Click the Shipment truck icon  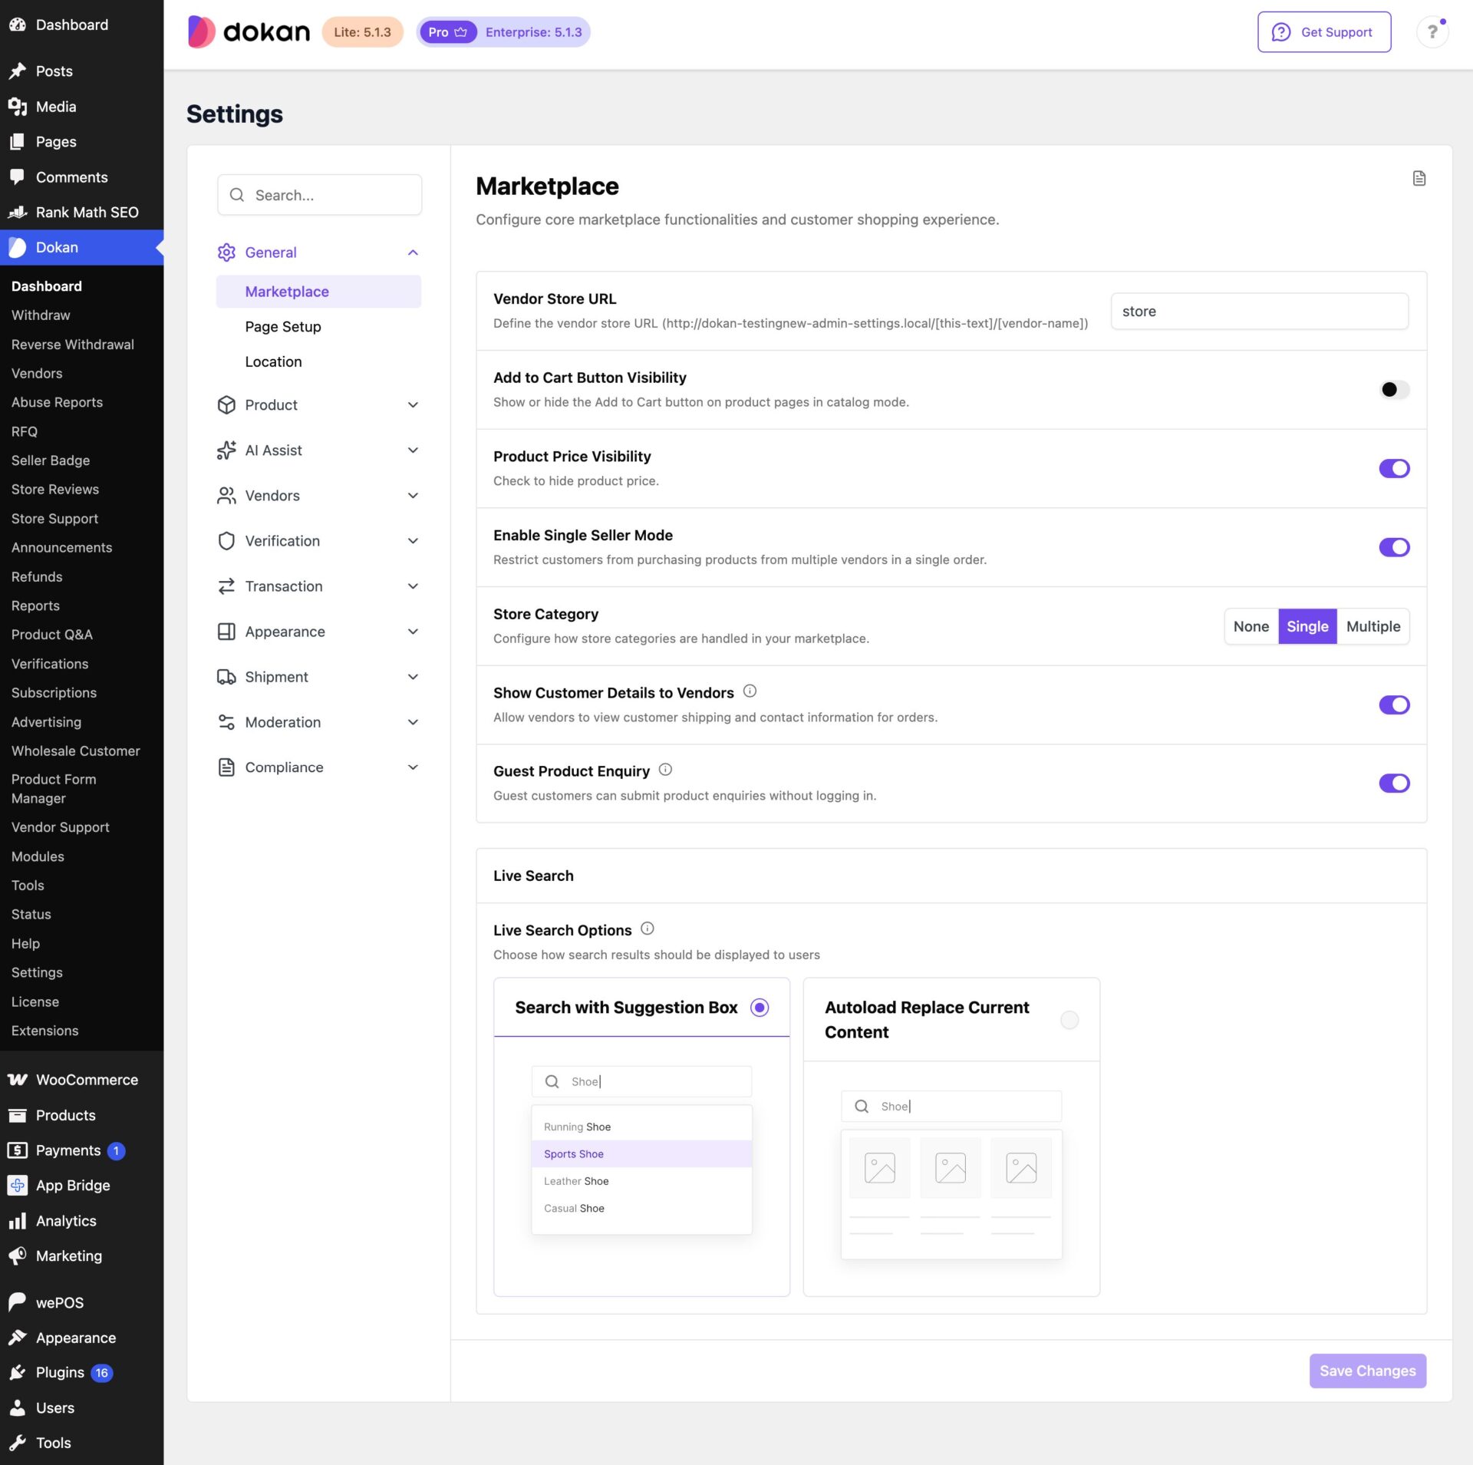click(x=226, y=677)
